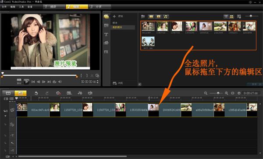Switch to step 2 Edit tab
This screenshot has width=263, height=159.
point(77,7)
